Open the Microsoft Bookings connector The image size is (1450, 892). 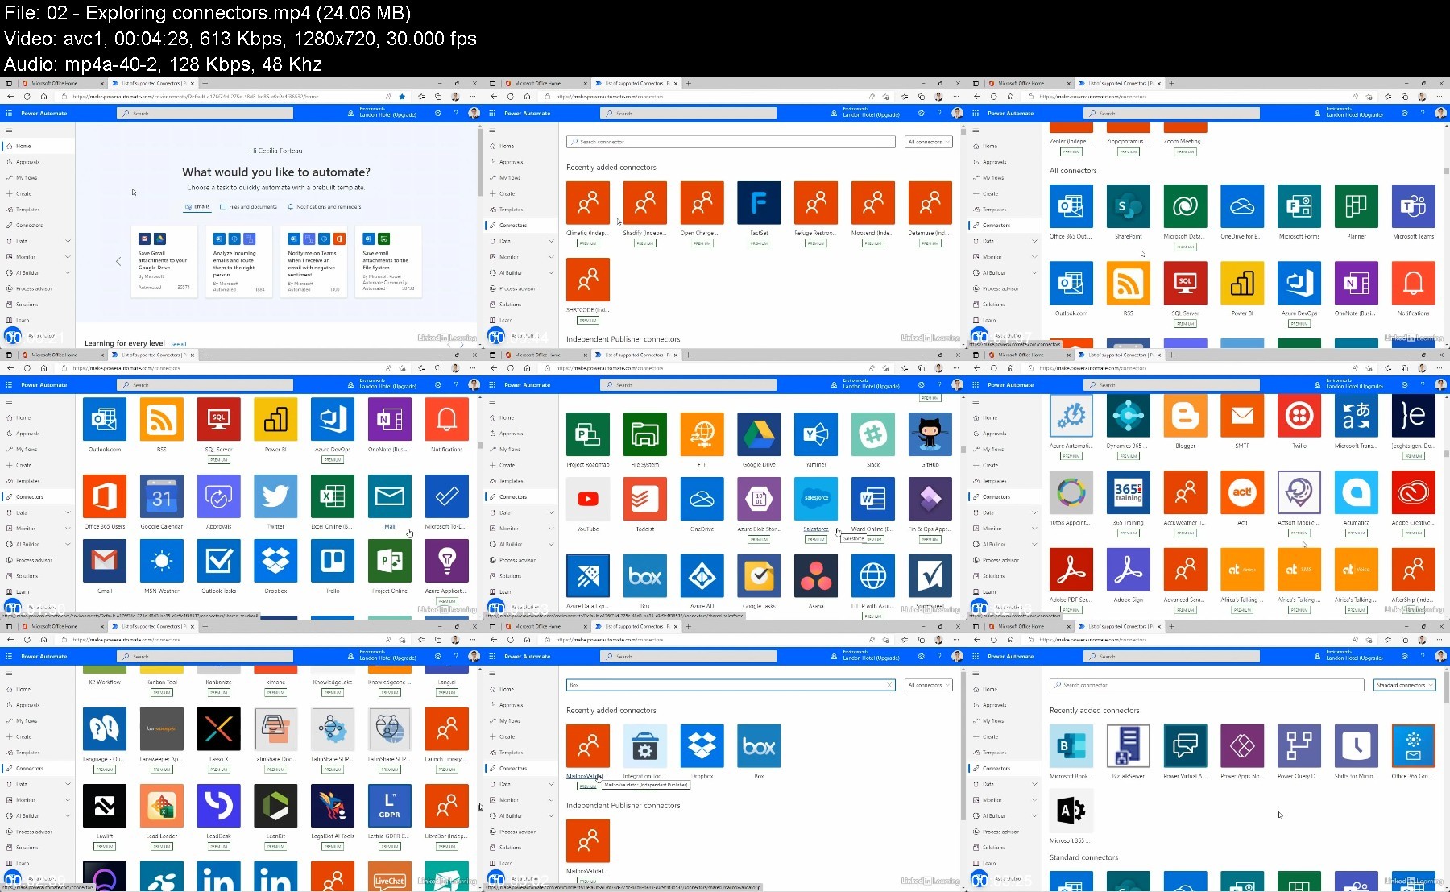[1071, 746]
